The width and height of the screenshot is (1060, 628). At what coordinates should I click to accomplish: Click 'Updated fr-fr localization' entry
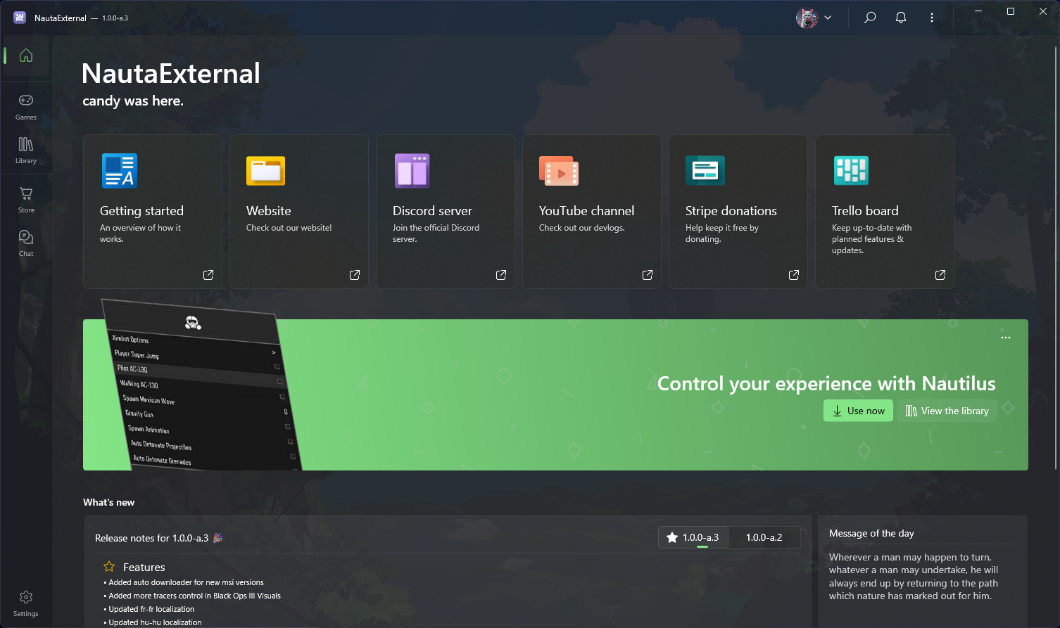click(151, 609)
